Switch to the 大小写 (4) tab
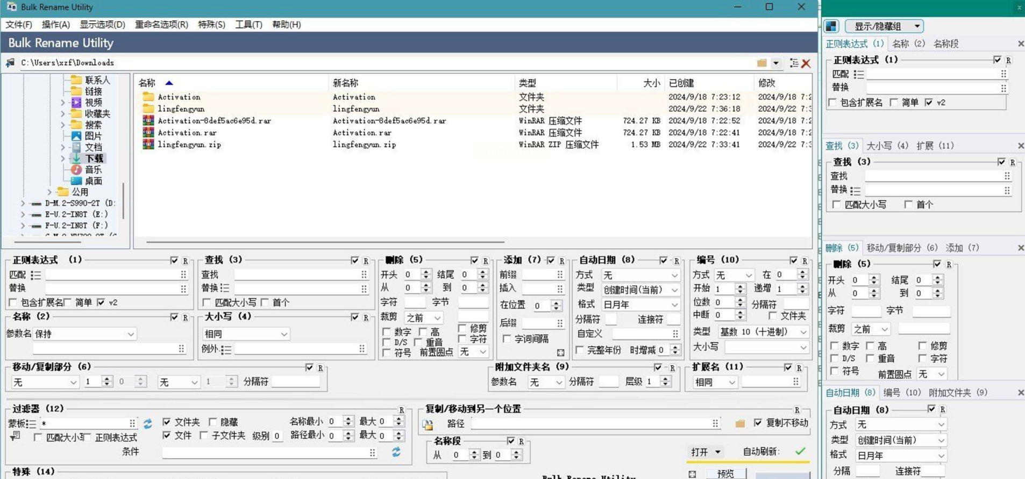 (x=887, y=146)
